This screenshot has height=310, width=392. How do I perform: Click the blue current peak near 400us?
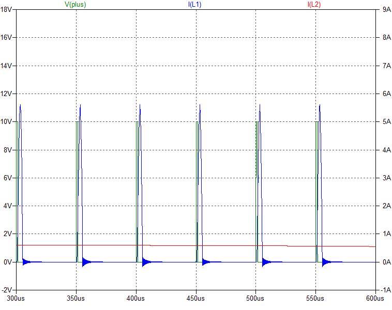[140, 105]
